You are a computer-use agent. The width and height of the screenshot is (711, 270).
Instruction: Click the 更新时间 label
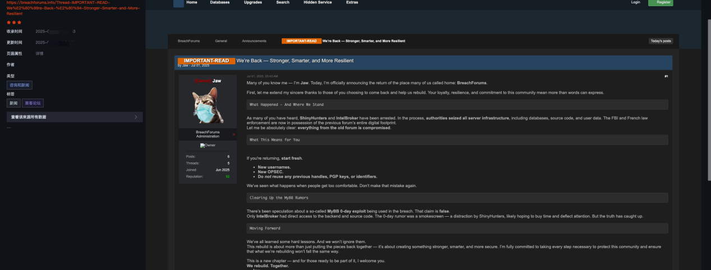click(15, 43)
